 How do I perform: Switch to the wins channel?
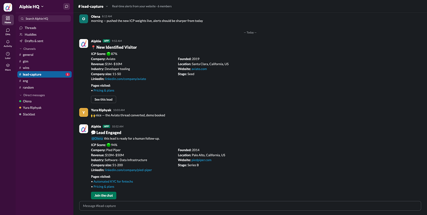(44, 68)
